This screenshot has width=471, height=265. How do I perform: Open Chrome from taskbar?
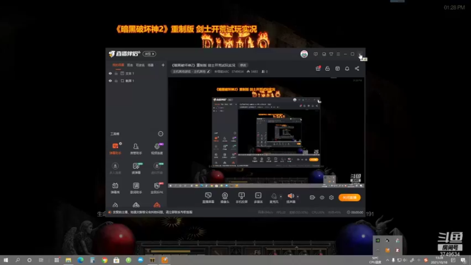pos(104,260)
